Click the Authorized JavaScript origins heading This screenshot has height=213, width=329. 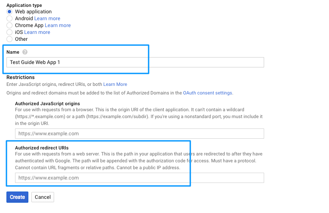point(47,103)
